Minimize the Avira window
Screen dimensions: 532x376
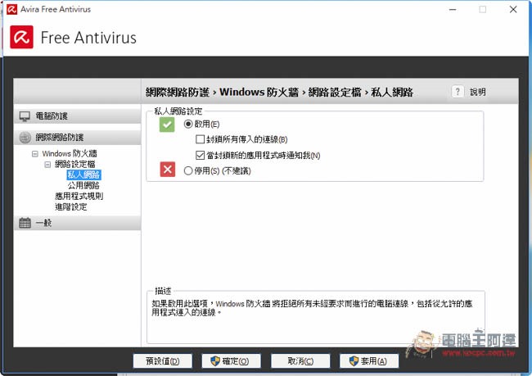tap(453, 10)
